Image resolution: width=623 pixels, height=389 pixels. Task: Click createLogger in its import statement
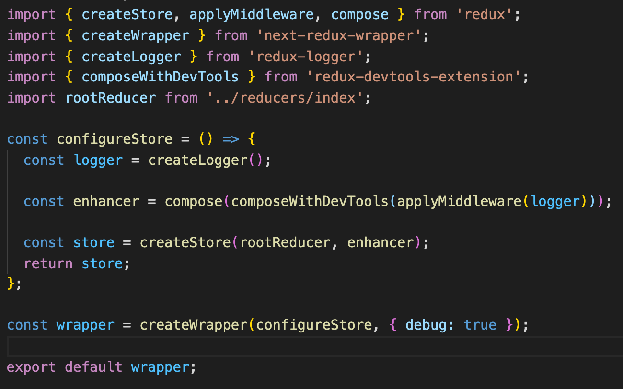click(131, 56)
